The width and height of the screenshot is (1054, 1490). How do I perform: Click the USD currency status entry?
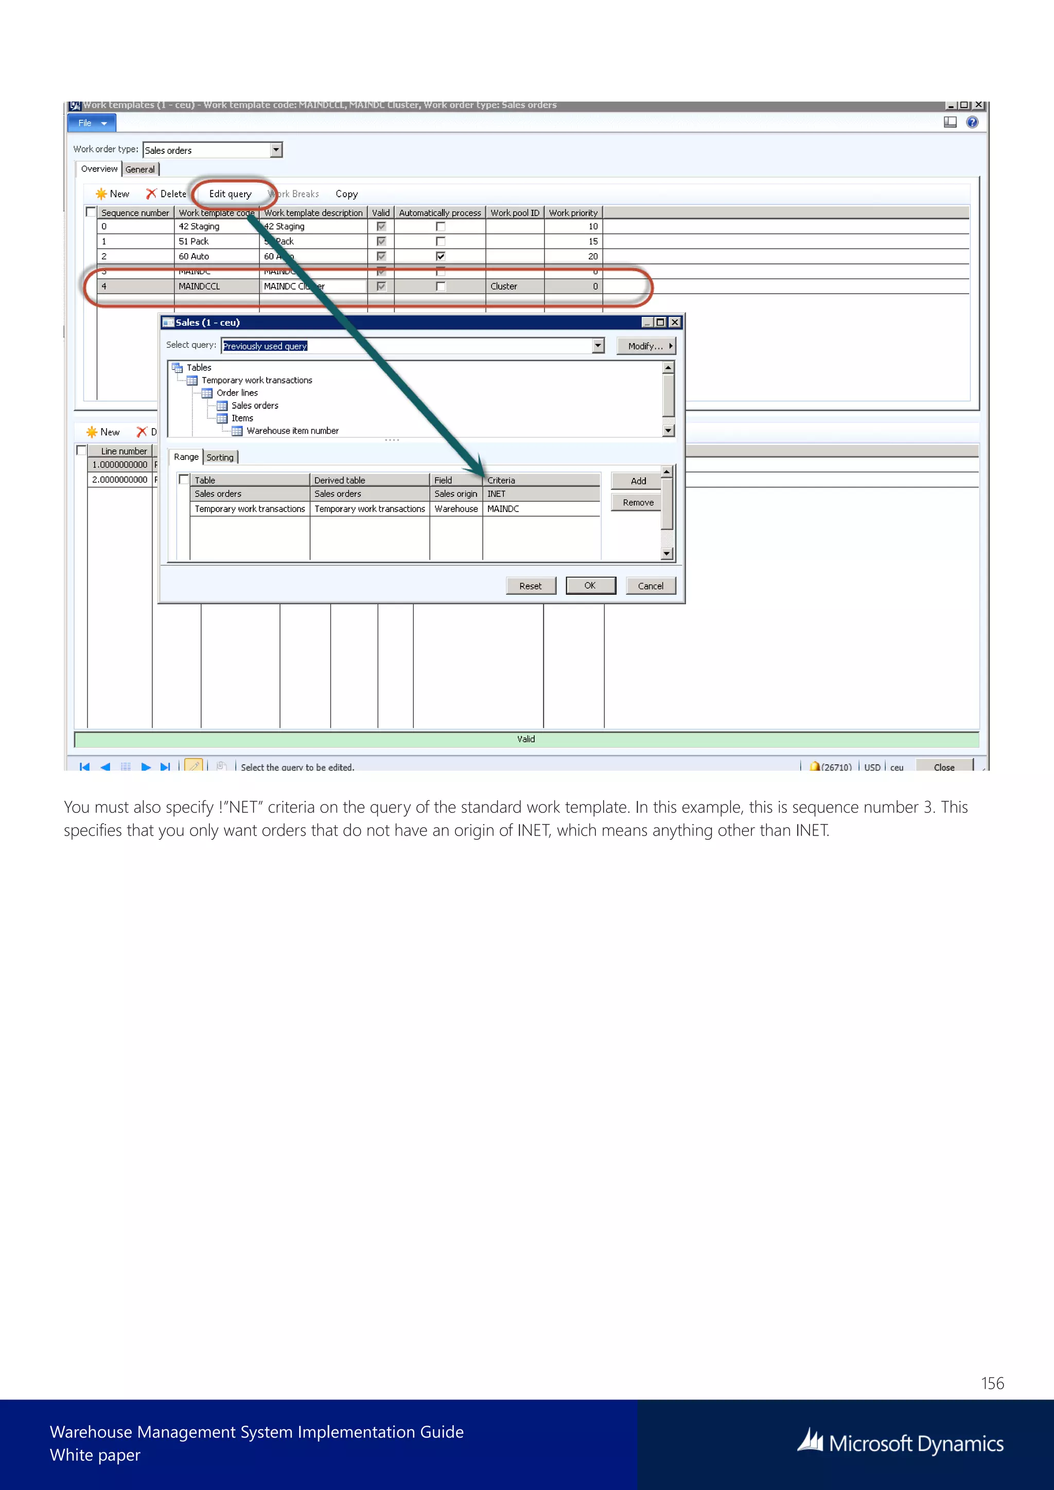[x=872, y=767]
